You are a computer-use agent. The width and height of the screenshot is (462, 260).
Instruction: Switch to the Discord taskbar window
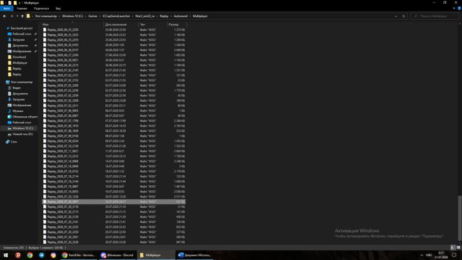tap(117, 255)
